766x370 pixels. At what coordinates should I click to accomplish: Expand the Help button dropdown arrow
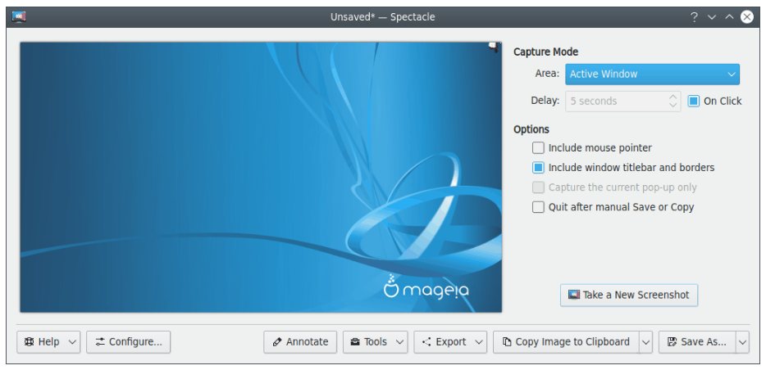[x=73, y=342]
